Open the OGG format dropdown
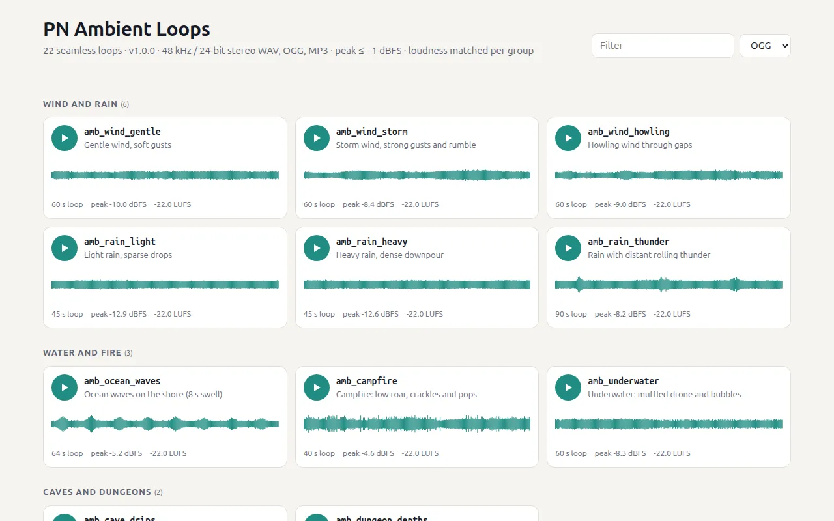The width and height of the screenshot is (834, 521). coord(765,46)
